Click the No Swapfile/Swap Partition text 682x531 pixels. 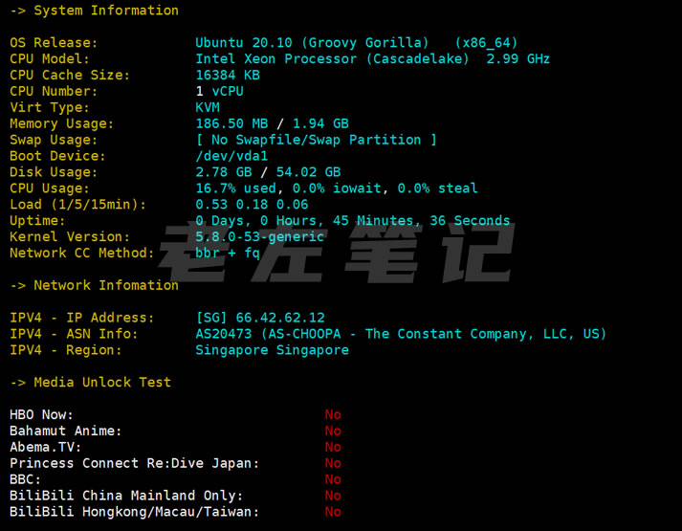(x=316, y=140)
